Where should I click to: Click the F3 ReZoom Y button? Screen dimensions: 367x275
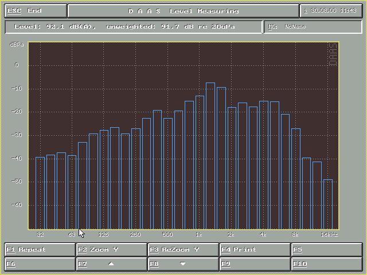tap(183, 250)
